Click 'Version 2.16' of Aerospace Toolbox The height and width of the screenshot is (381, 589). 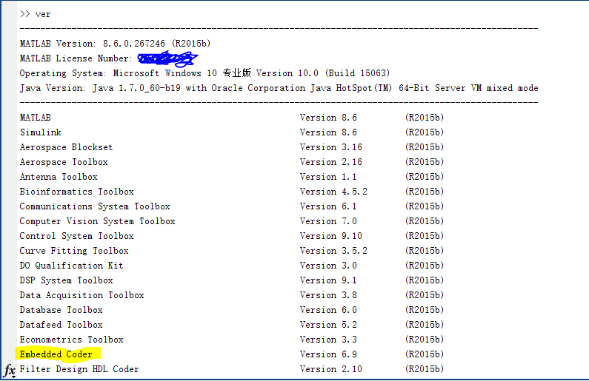[331, 162]
